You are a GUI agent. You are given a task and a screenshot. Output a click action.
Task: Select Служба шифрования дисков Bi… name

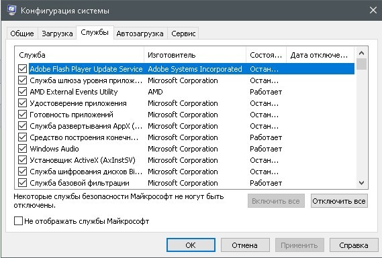click(x=86, y=172)
